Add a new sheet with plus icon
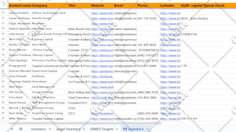Screen dimensions: 236x132 coord(12,129)
